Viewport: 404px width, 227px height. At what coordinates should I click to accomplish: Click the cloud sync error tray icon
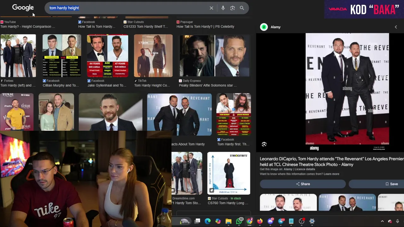click(390, 221)
